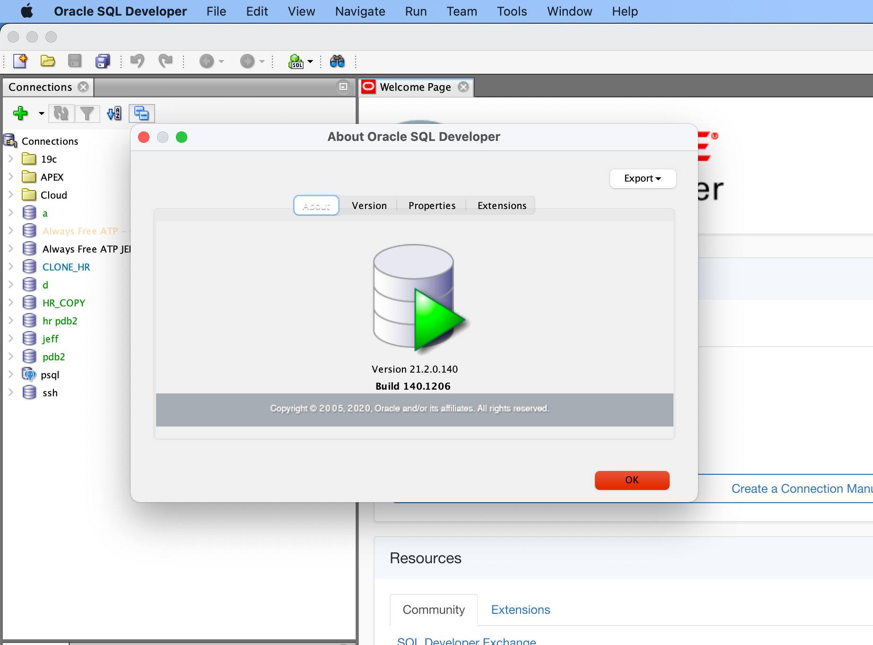The height and width of the screenshot is (645, 873).
Task: Select the Always Free ATP JEFF connection
Action: pos(86,249)
